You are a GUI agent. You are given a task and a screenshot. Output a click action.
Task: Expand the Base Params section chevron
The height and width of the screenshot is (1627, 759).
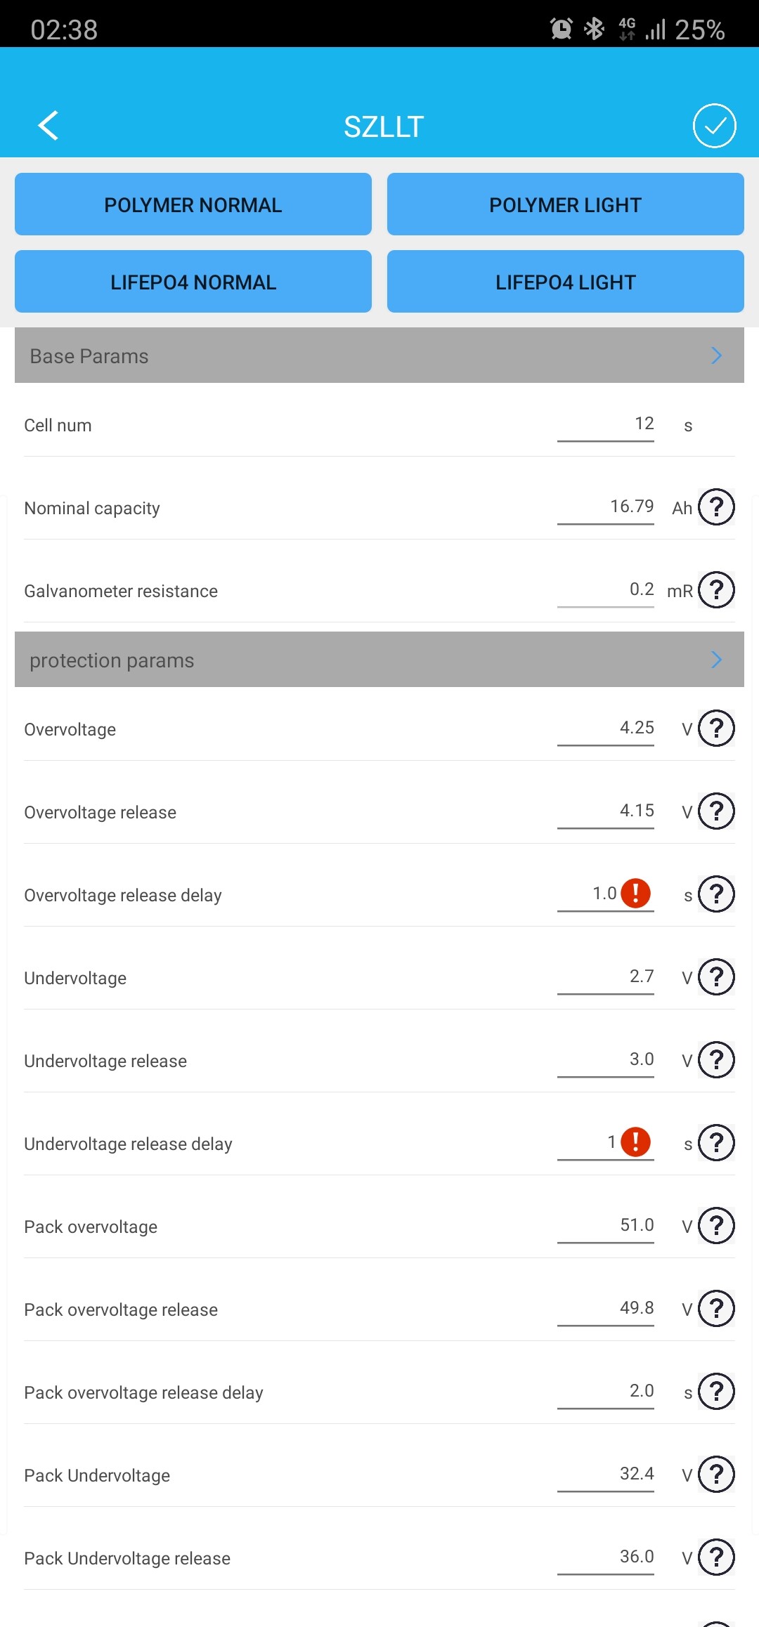pos(716,355)
